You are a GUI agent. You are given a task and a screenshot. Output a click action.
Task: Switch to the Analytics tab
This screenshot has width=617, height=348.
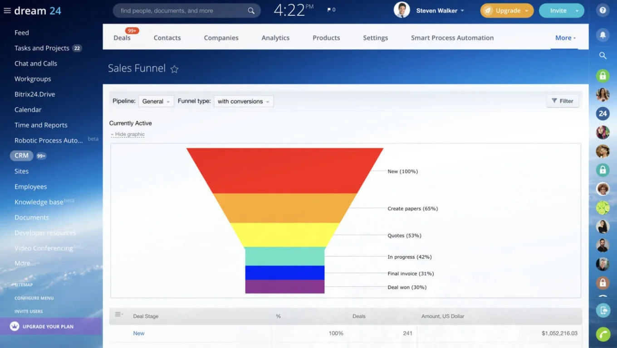pos(275,38)
